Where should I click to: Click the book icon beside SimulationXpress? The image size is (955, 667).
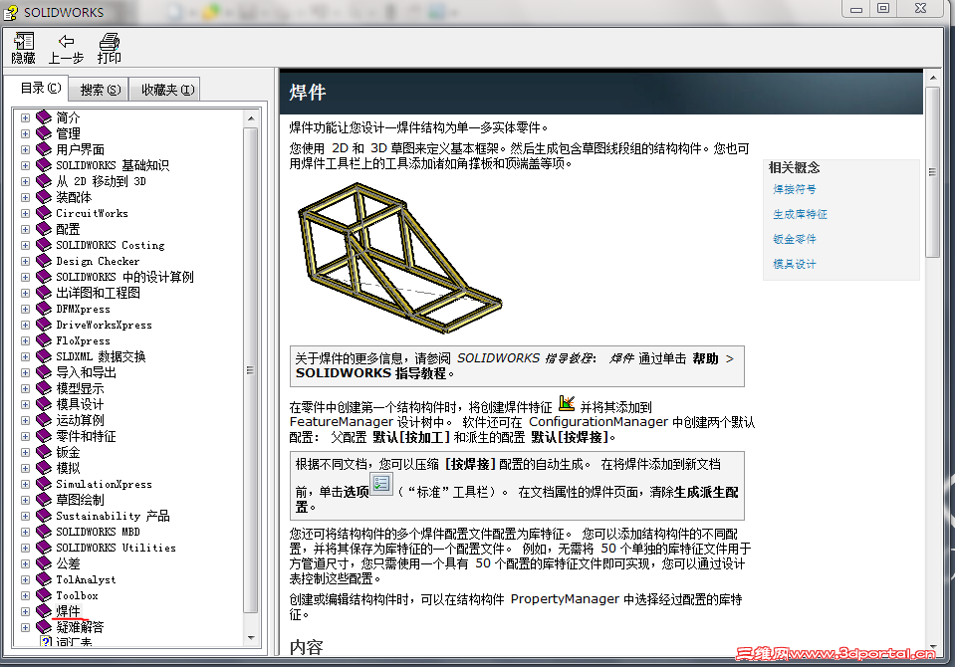(x=44, y=484)
